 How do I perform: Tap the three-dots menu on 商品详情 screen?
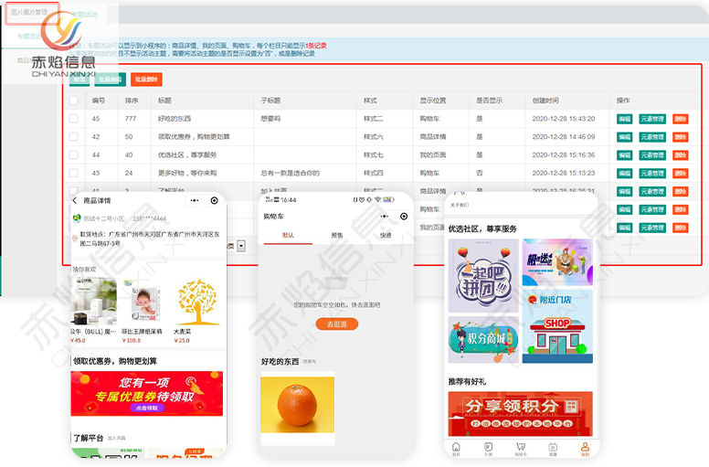point(194,200)
